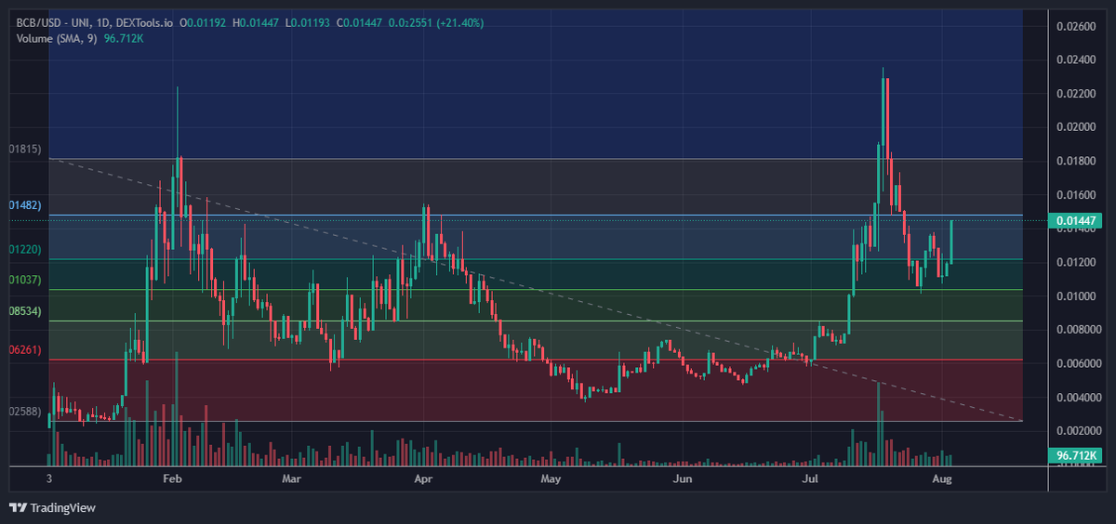Select the green 0.01447 current price tag
This screenshot has height=524, width=1116.
[x=1077, y=221]
